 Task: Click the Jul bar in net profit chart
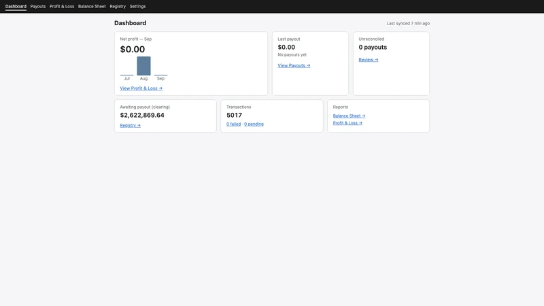[x=126, y=75]
